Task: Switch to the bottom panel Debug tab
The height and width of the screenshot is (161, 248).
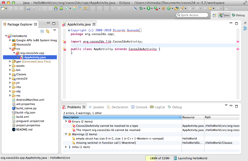Action: click(175, 107)
